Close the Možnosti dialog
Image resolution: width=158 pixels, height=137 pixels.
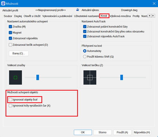[154, 4]
